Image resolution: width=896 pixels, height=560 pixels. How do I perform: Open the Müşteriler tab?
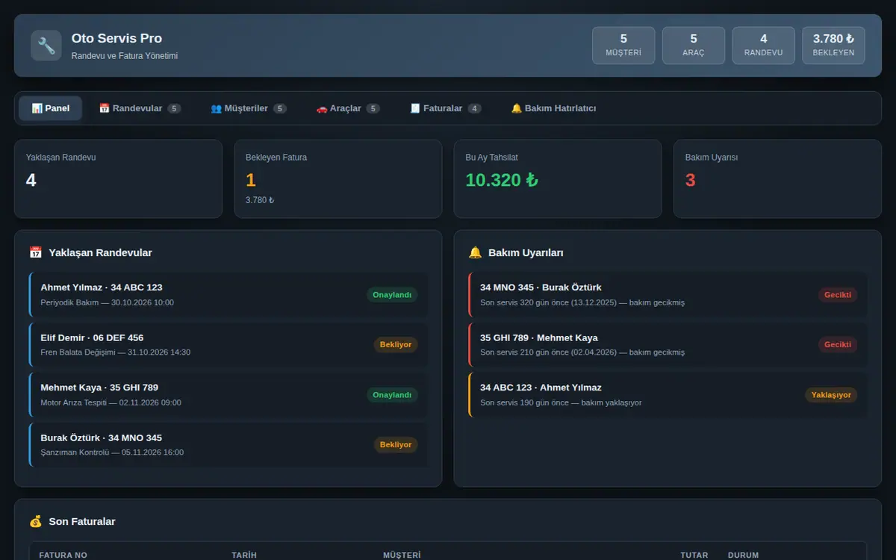point(249,108)
